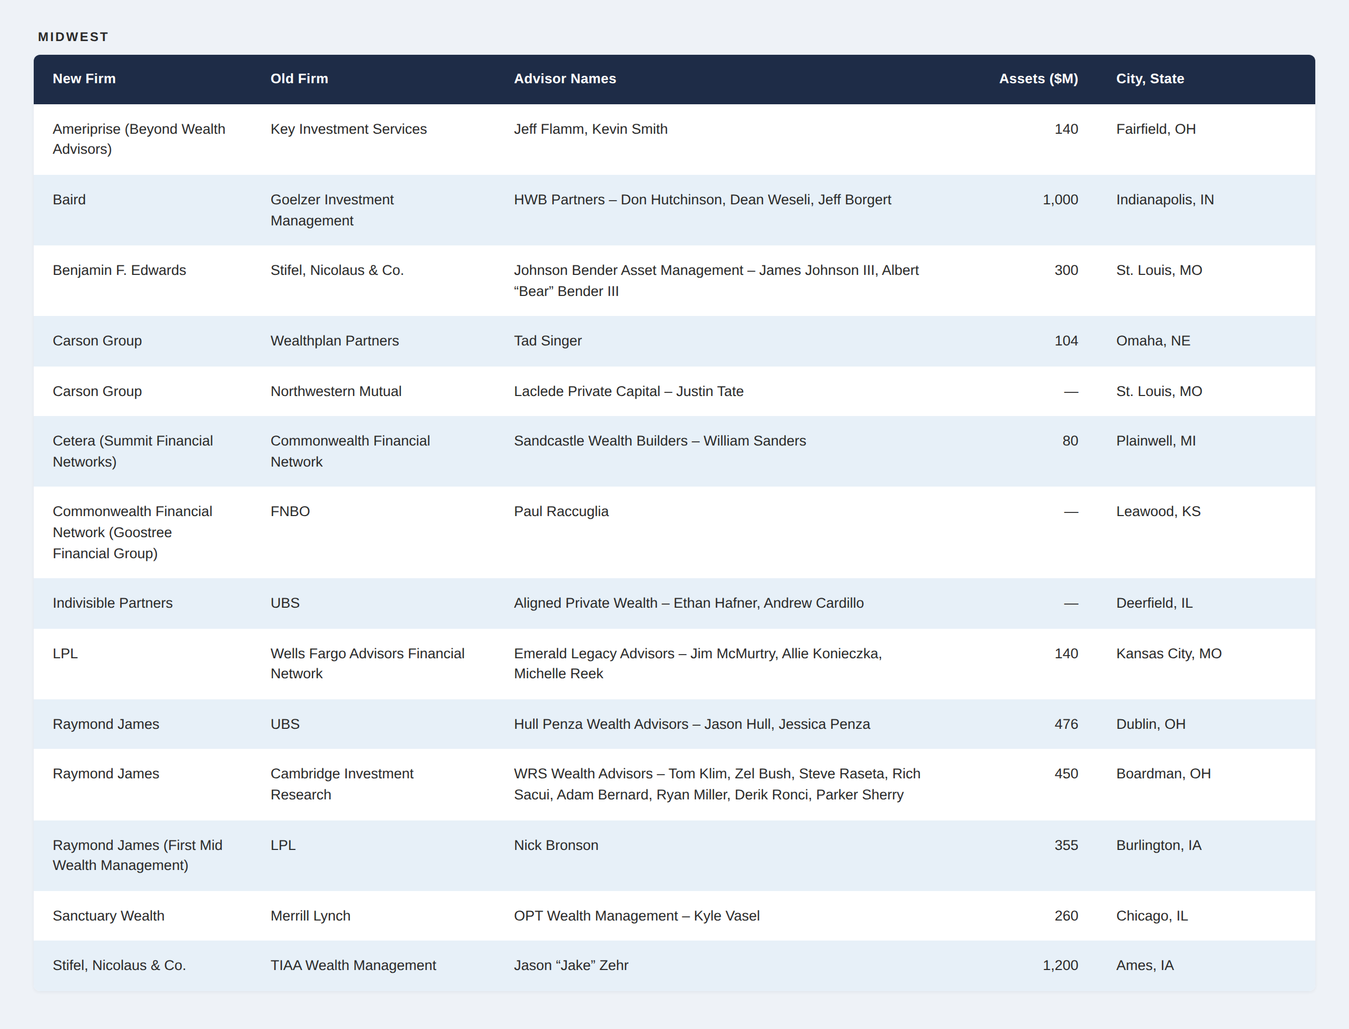This screenshot has width=1349, height=1029.
Task: Select the "1,000" assets value
Action: click(x=1060, y=200)
